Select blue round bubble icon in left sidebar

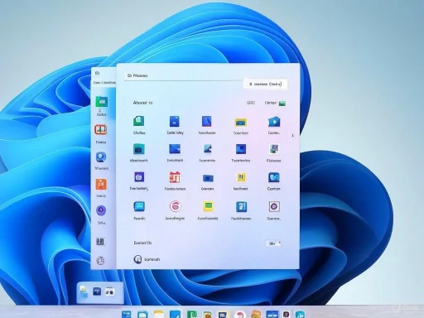(101, 157)
